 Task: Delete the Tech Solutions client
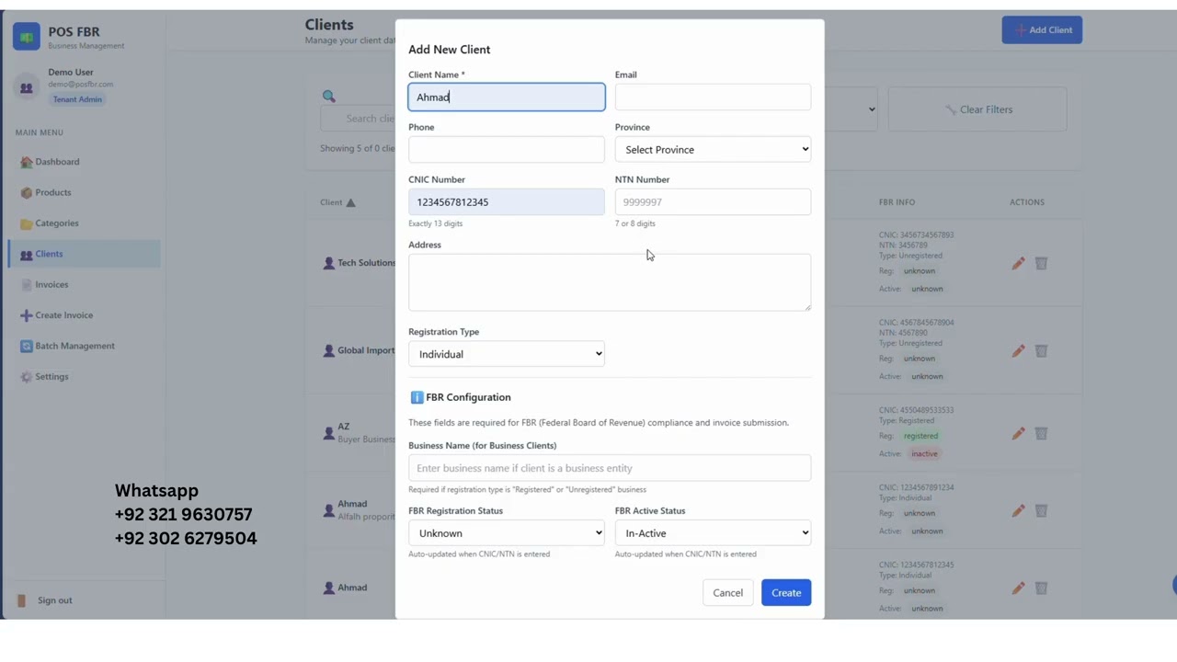[1041, 264]
